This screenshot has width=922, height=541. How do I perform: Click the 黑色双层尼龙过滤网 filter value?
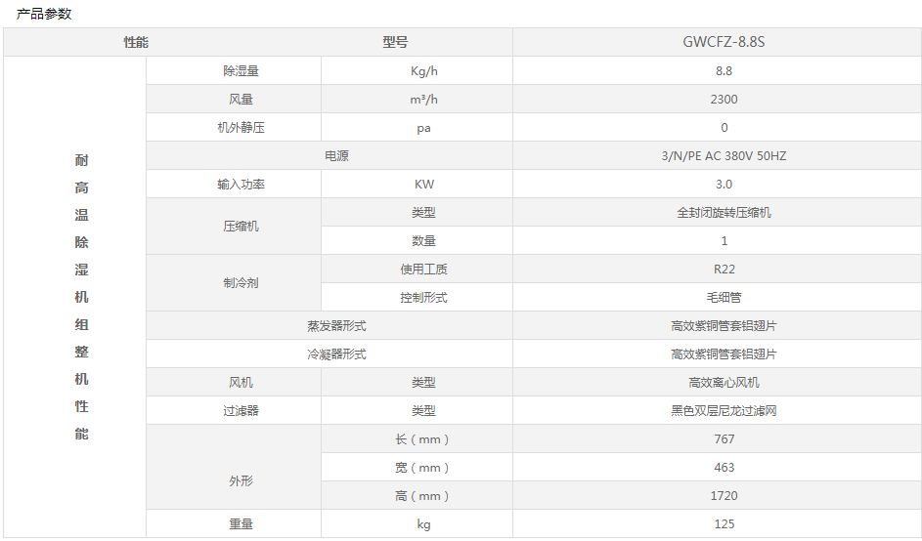tap(724, 411)
